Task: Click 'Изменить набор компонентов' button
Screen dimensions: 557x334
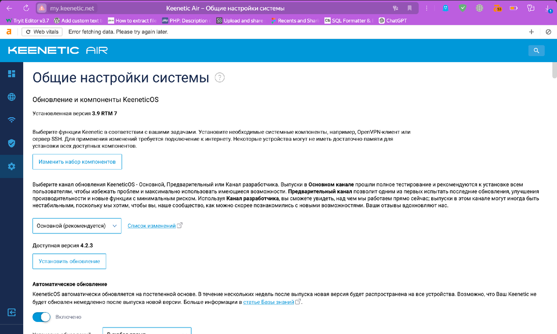Action: pos(77,162)
